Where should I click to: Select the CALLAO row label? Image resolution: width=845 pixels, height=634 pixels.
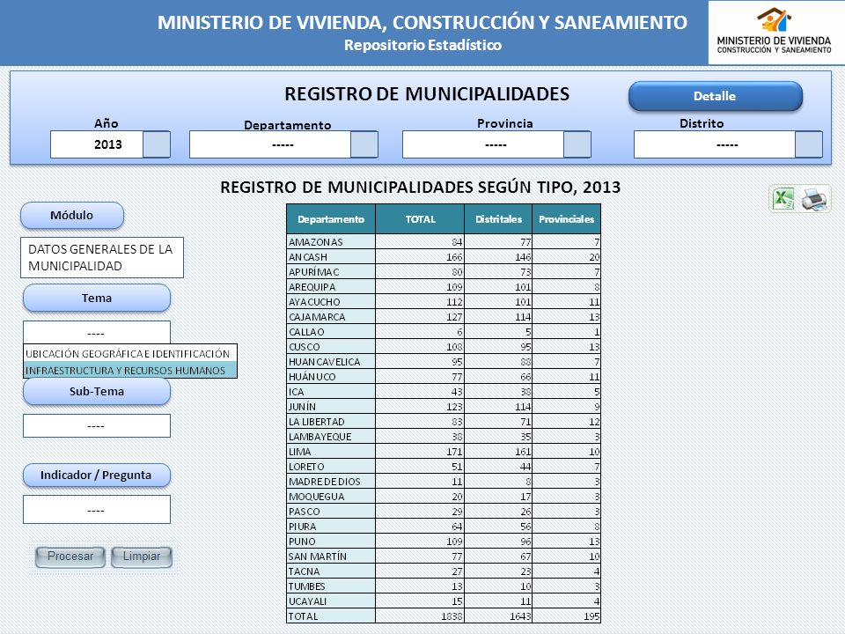[331, 332]
